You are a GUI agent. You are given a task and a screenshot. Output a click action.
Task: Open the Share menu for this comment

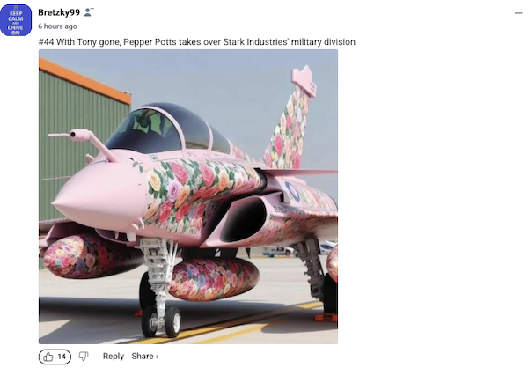pyautogui.click(x=143, y=357)
